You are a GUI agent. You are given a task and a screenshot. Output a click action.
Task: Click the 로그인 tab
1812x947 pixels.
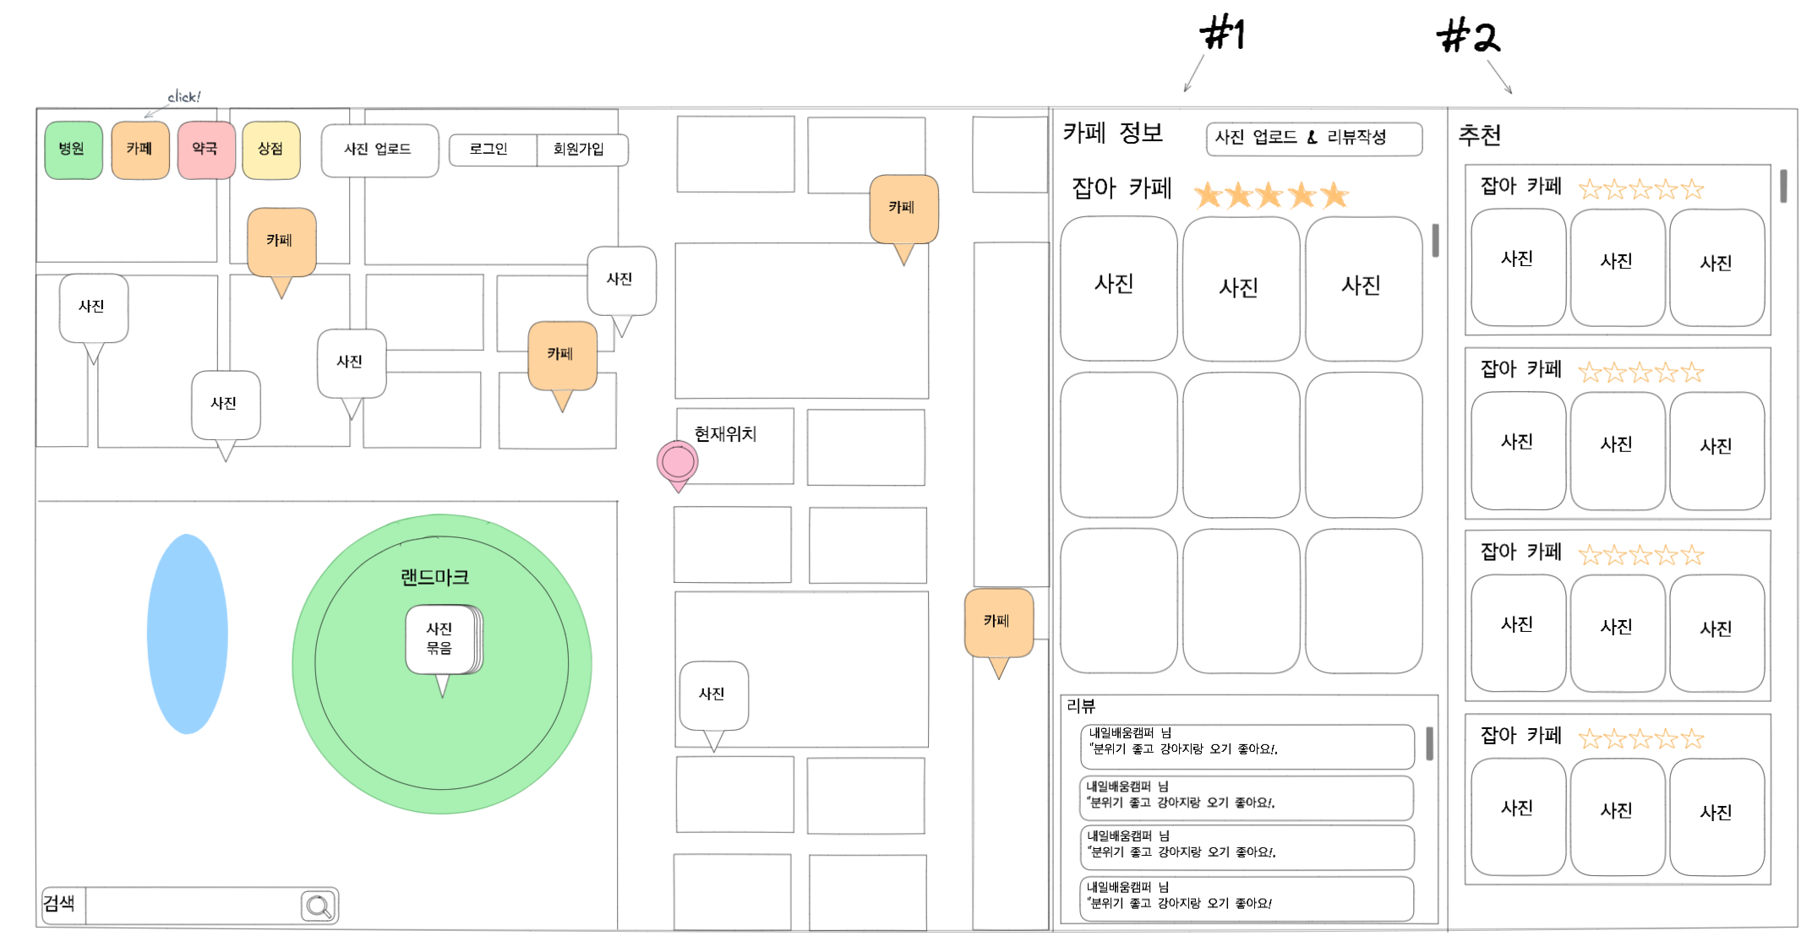tap(491, 150)
